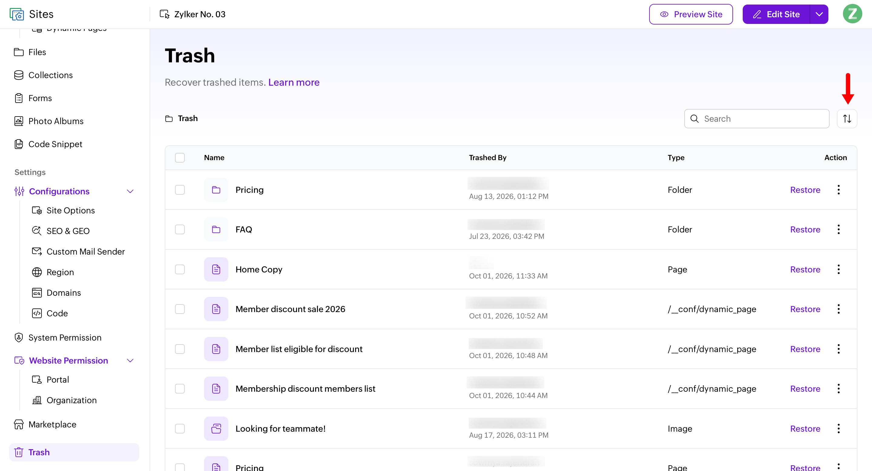Check the Home Copy row checkbox
The image size is (872, 471).
180,269
